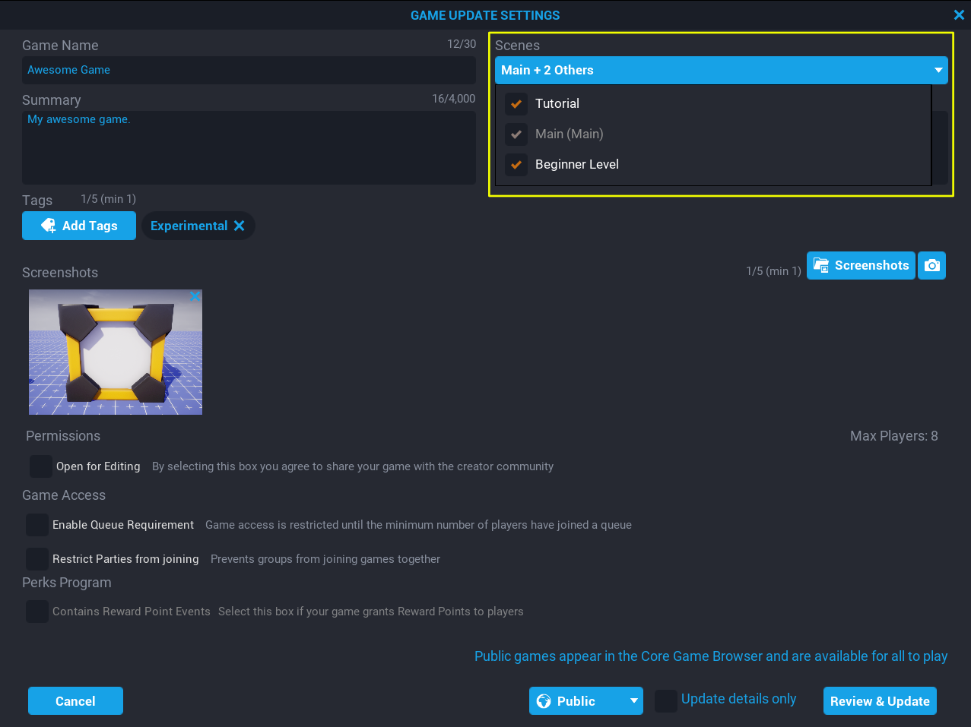Open the Public visibility dropdown arrow
The height and width of the screenshot is (727, 971).
pyautogui.click(x=633, y=701)
